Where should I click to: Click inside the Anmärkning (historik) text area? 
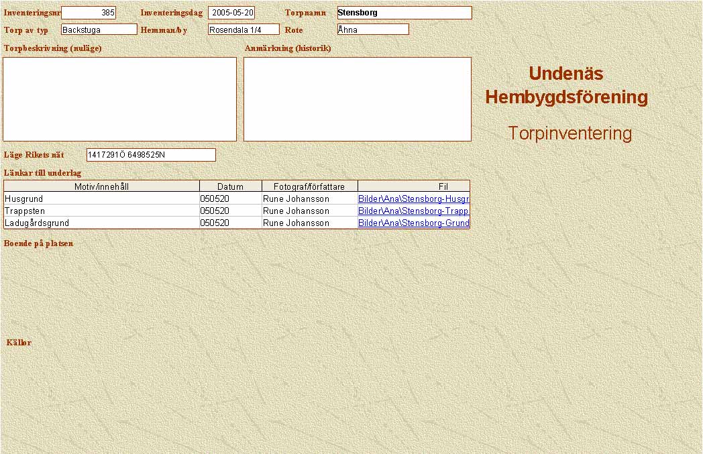(357, 99)
